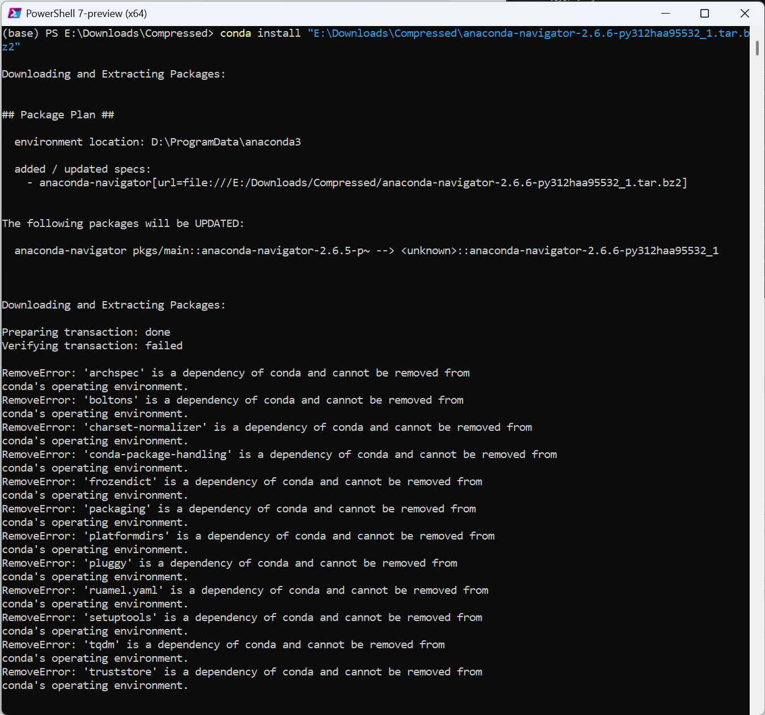
Task: Close the PowerShell window
Action: [x=745, y=13]
